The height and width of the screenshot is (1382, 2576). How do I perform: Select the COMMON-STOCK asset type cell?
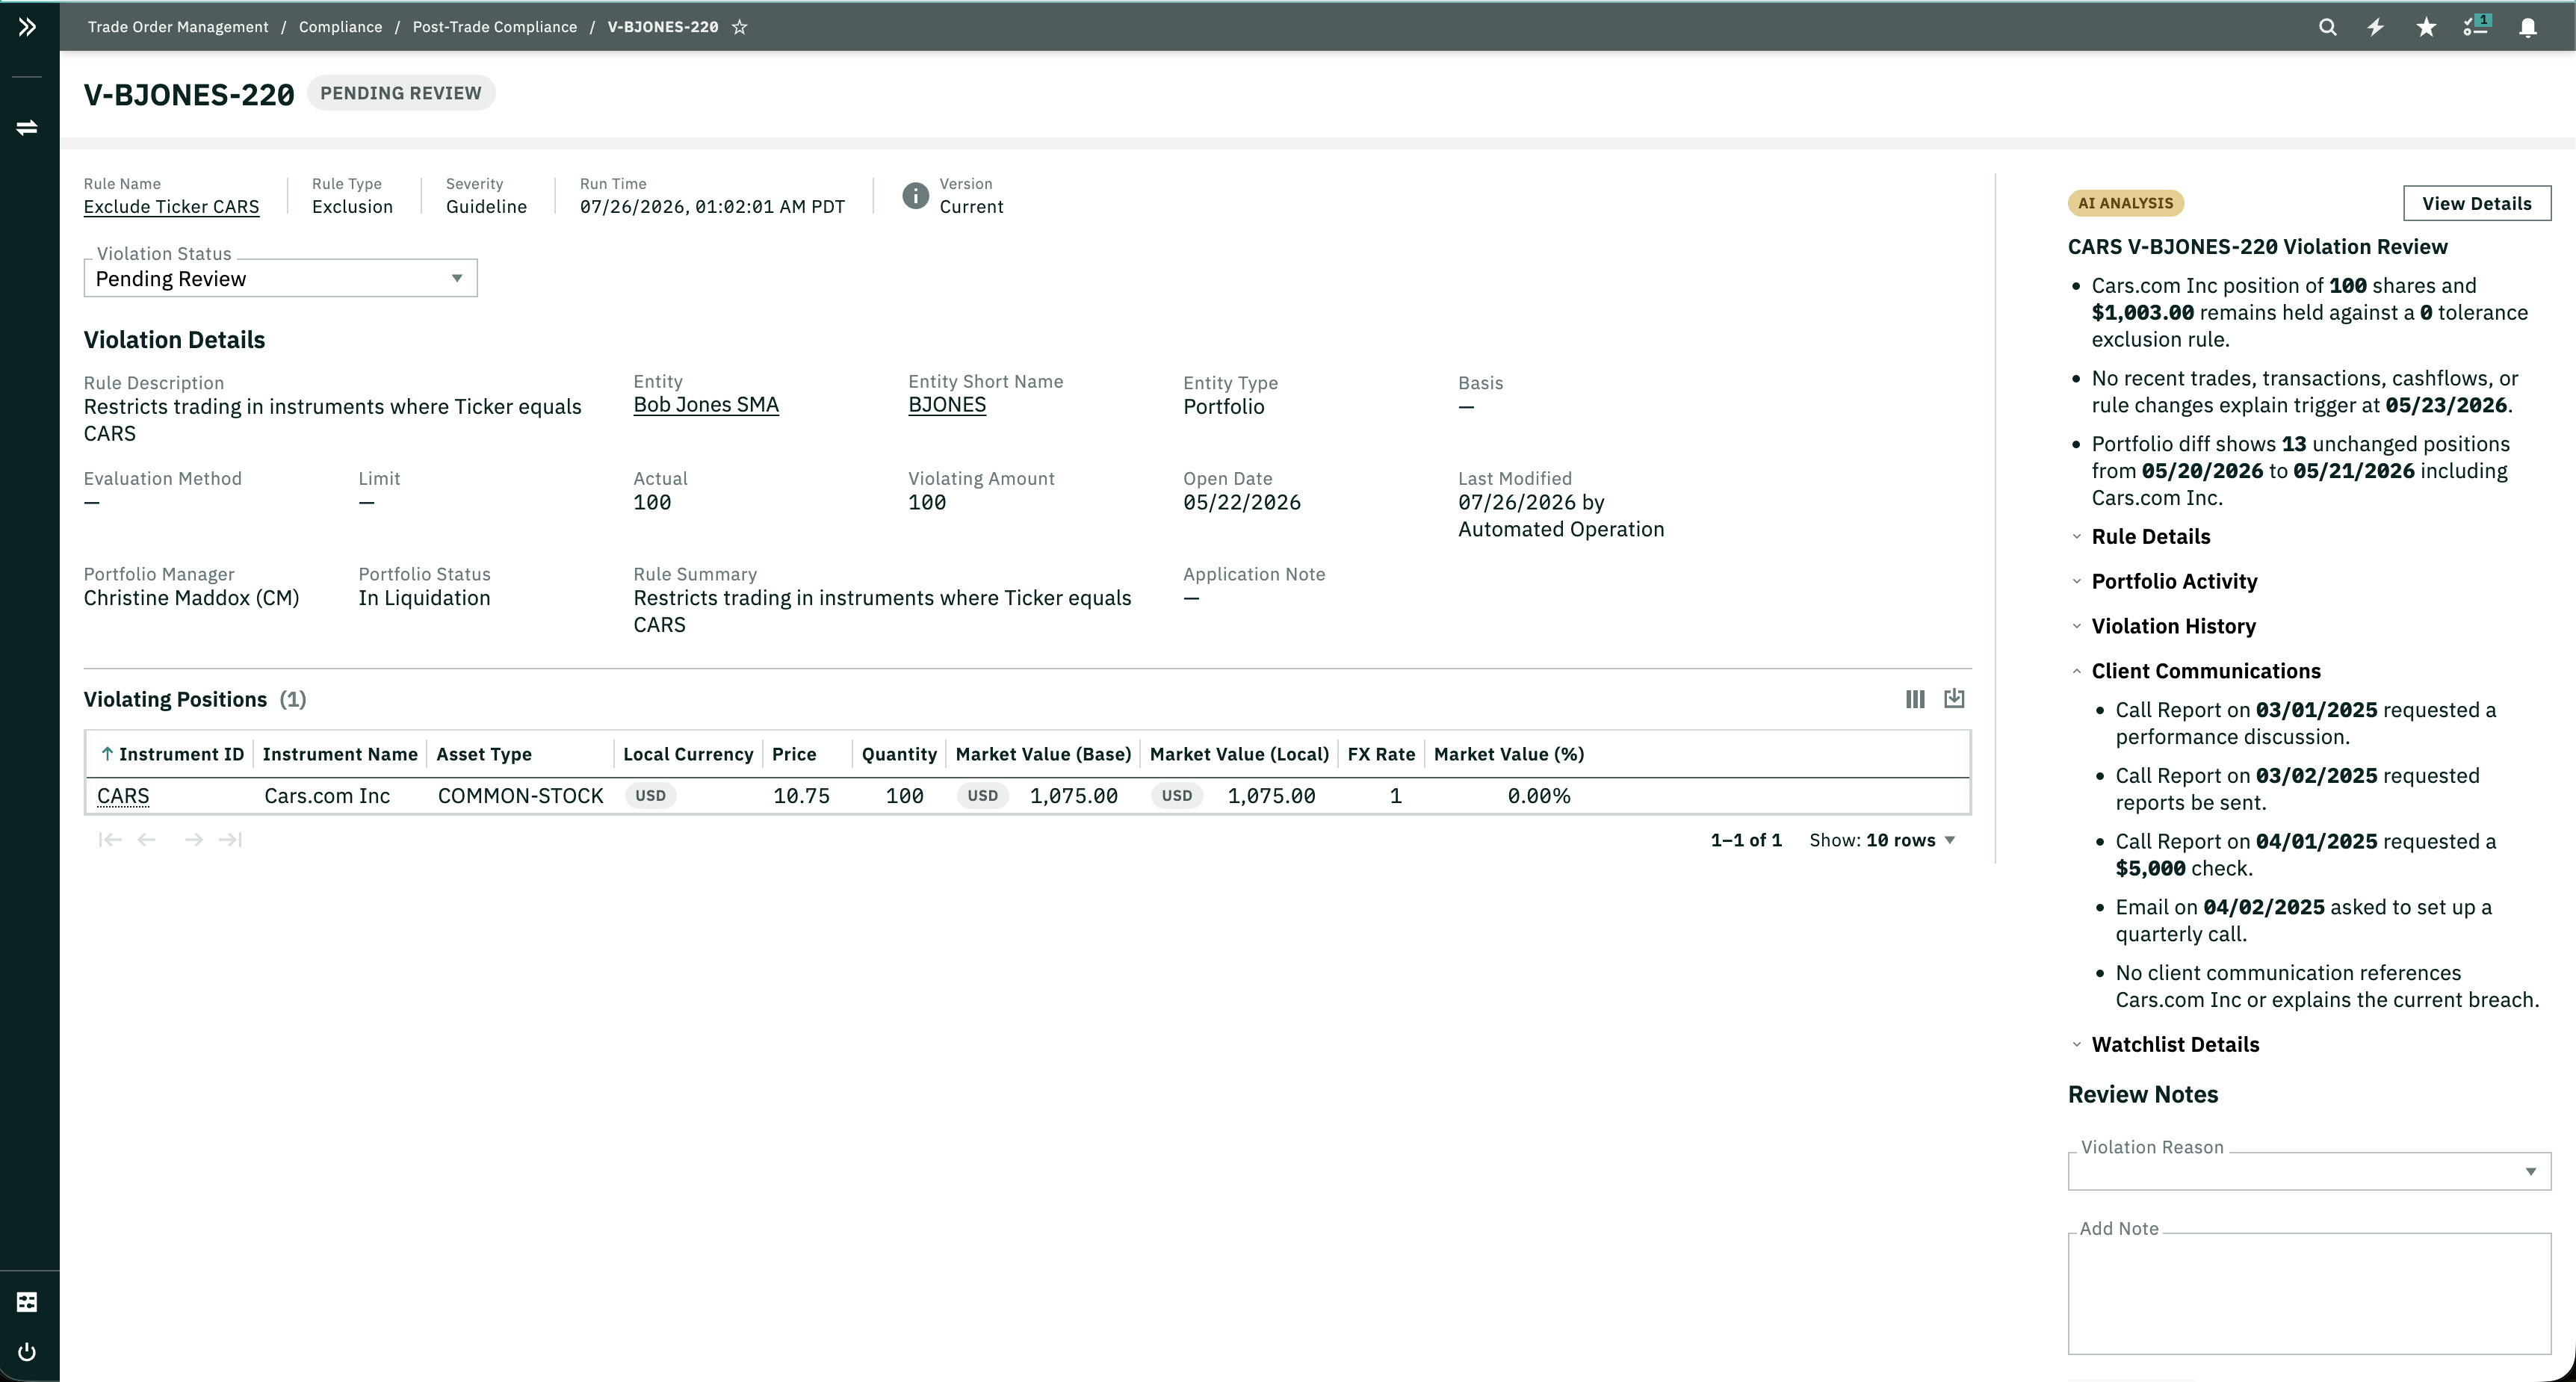pos(520,796)
